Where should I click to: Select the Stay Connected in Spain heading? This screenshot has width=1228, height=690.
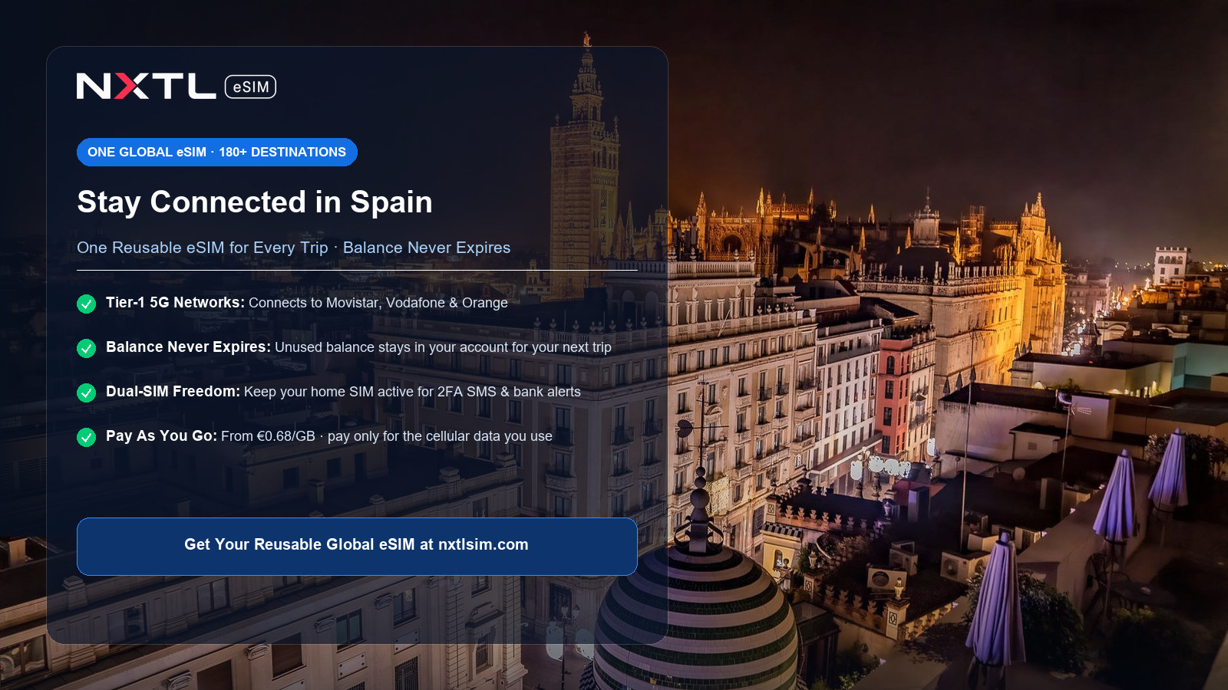point(255,202)
